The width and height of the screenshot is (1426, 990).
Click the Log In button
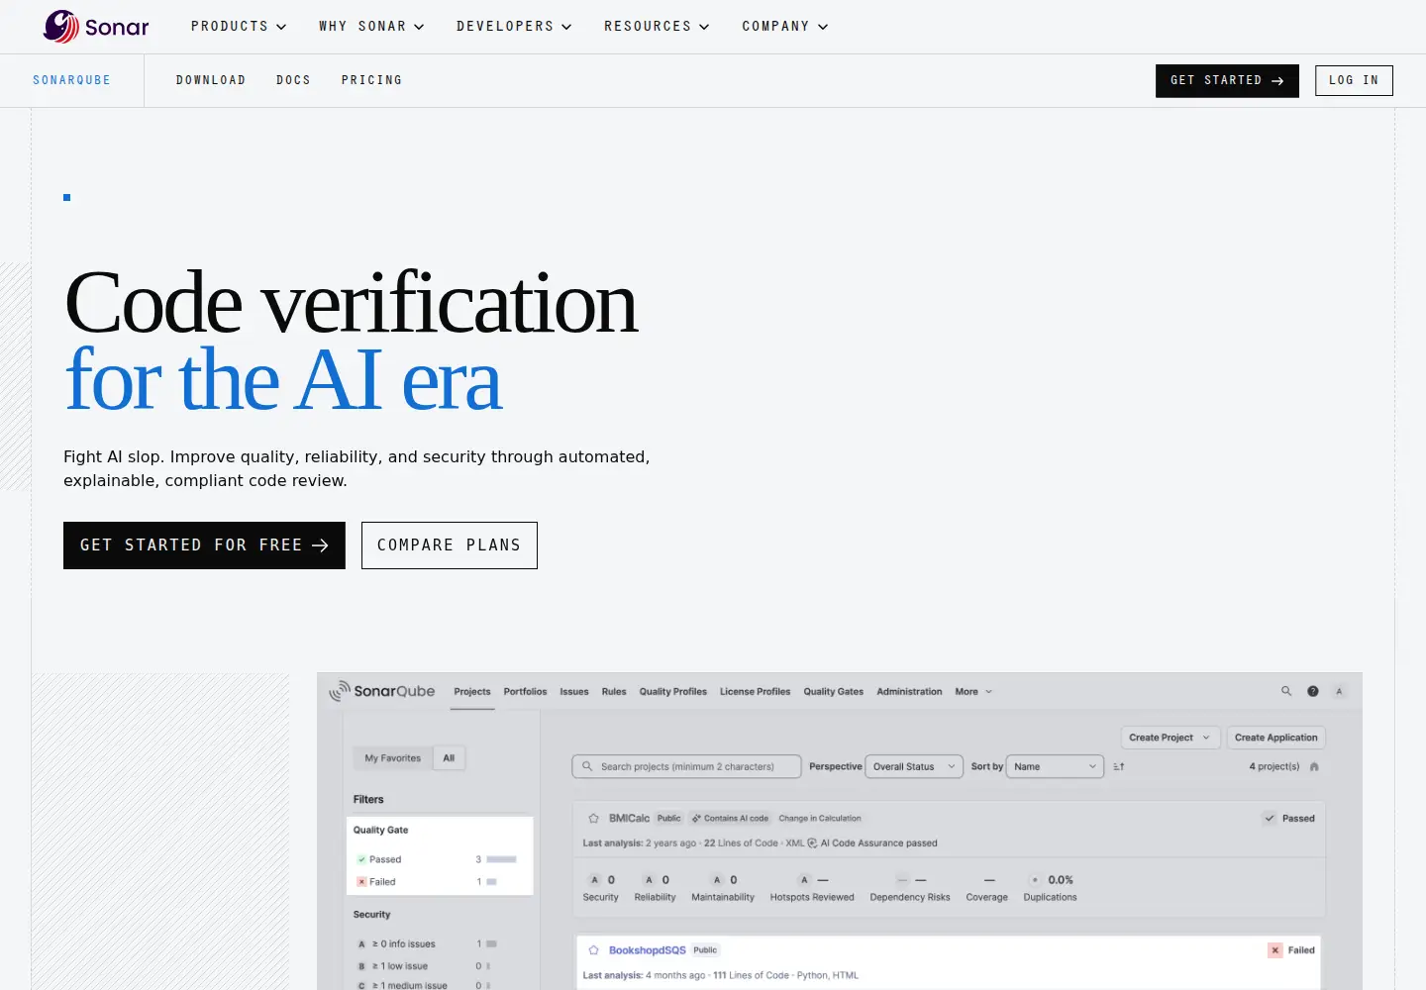[1354, 81]
